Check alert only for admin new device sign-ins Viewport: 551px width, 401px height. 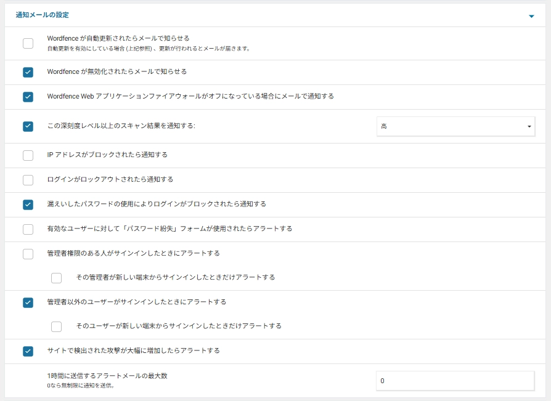[56, 278]
